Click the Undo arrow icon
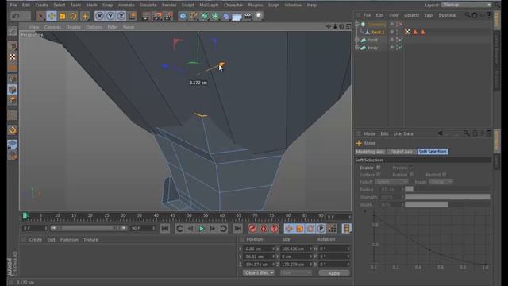 [15, 16]
